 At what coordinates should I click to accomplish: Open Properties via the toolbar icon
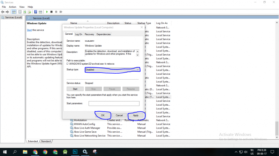(x=20, y=12)
